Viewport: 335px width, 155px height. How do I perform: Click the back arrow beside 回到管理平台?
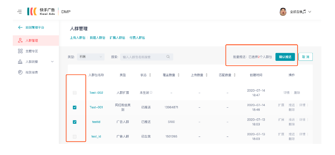pos(20,27)
